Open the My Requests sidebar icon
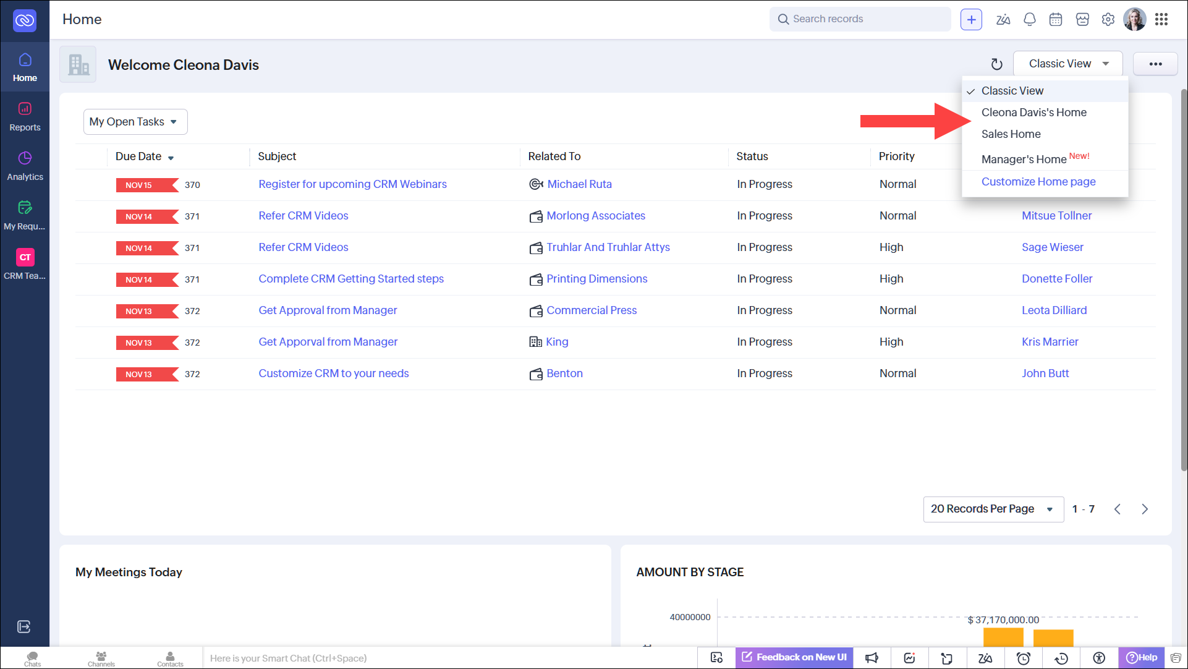Screen dimensions: 1188x669 click(x=25, y=215)
